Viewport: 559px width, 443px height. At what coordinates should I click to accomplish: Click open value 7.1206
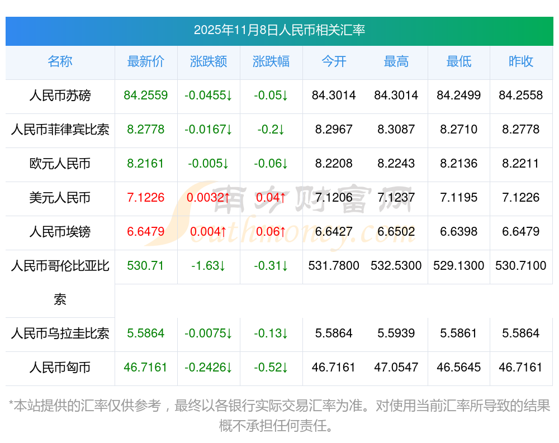point(334,197)
